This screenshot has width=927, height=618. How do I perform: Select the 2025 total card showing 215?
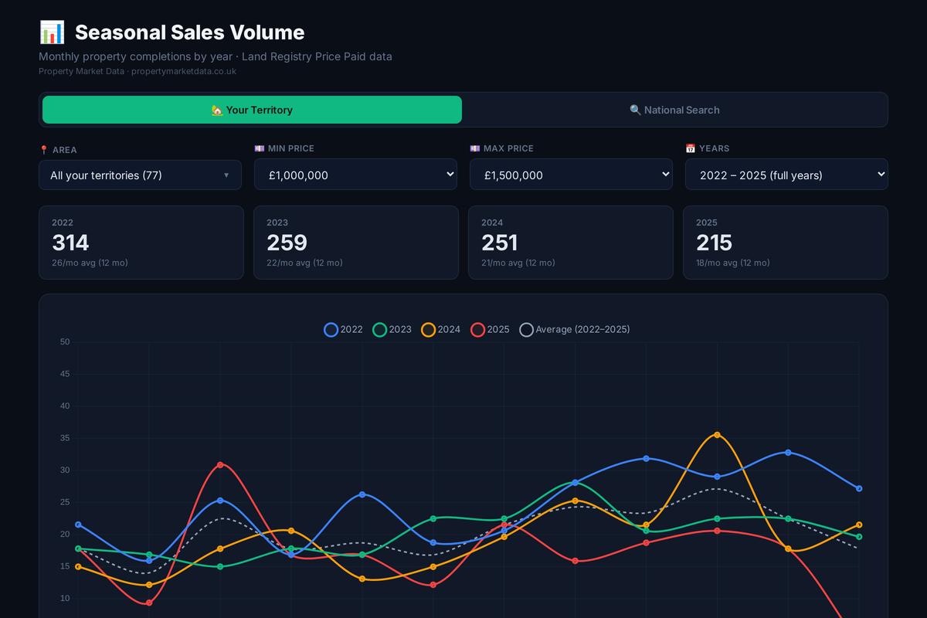coord(786,243)
